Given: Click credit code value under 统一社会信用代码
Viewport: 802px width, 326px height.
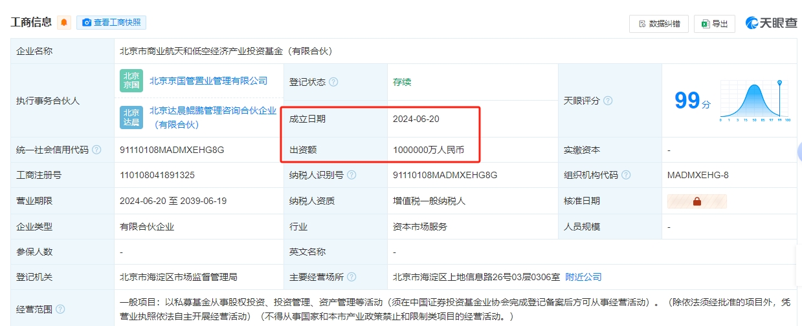Looking at the screenshot, I should pos(172,150).
